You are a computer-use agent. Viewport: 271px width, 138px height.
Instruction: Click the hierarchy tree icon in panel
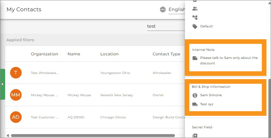point(195,17)
